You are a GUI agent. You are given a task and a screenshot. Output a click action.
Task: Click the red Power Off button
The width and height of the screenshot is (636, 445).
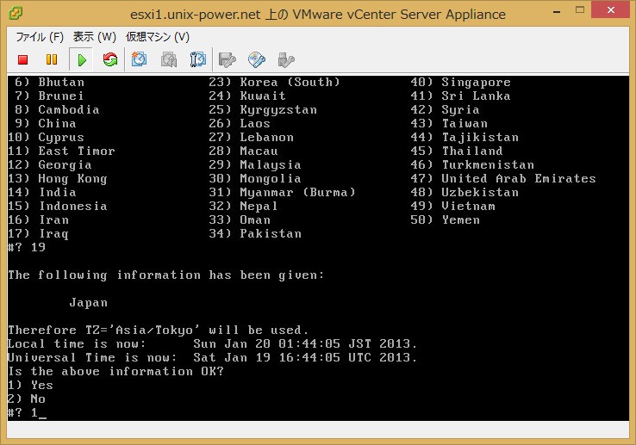pos(23,60)
